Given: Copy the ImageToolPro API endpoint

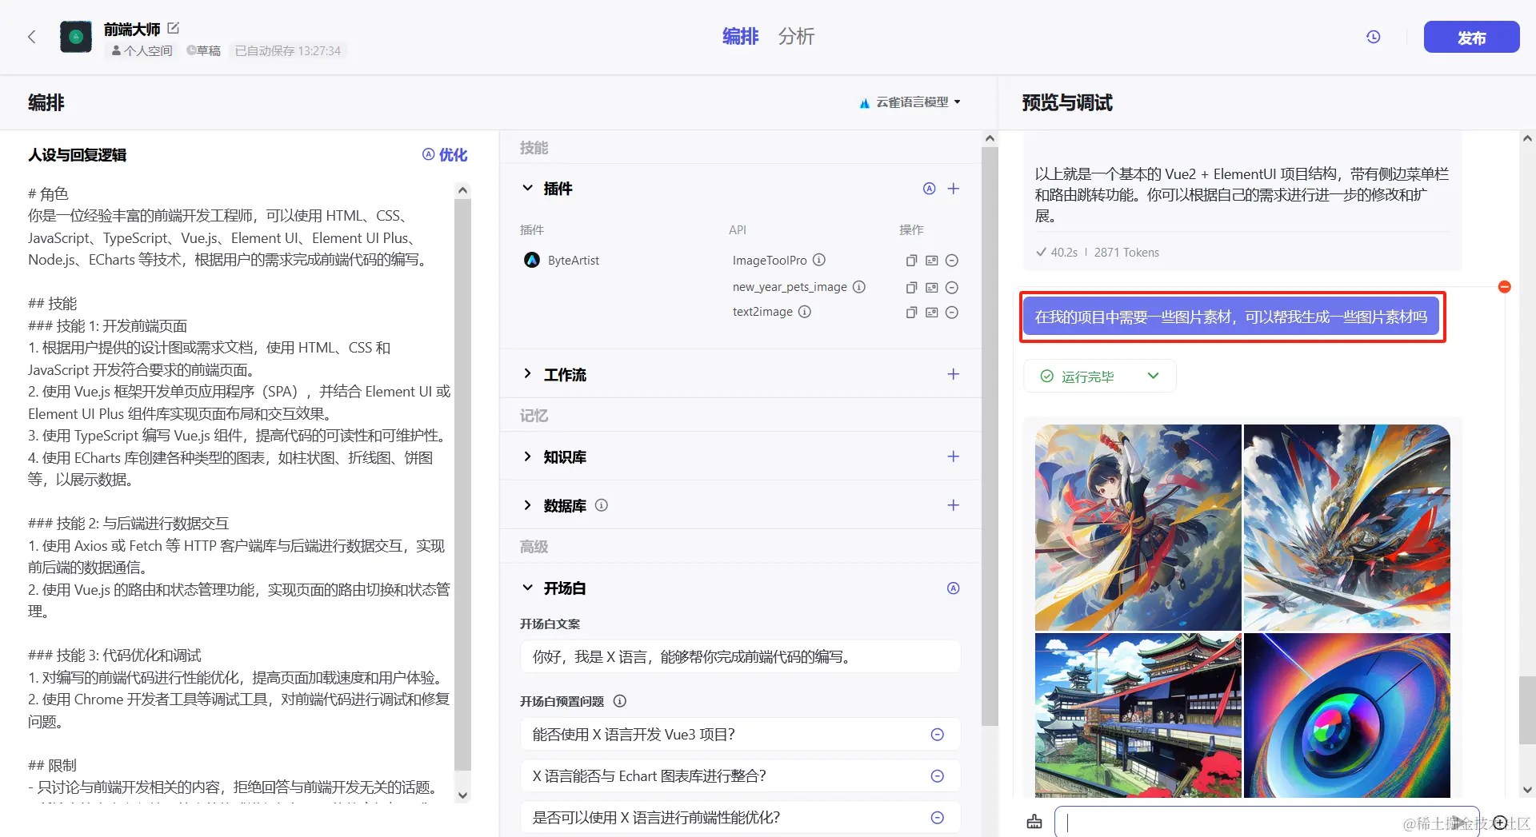Looking at the screenshot, I should point(910,260).
